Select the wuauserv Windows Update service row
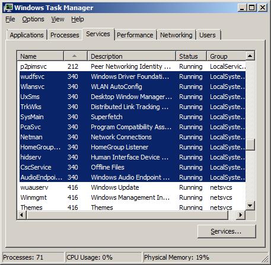 132,187
